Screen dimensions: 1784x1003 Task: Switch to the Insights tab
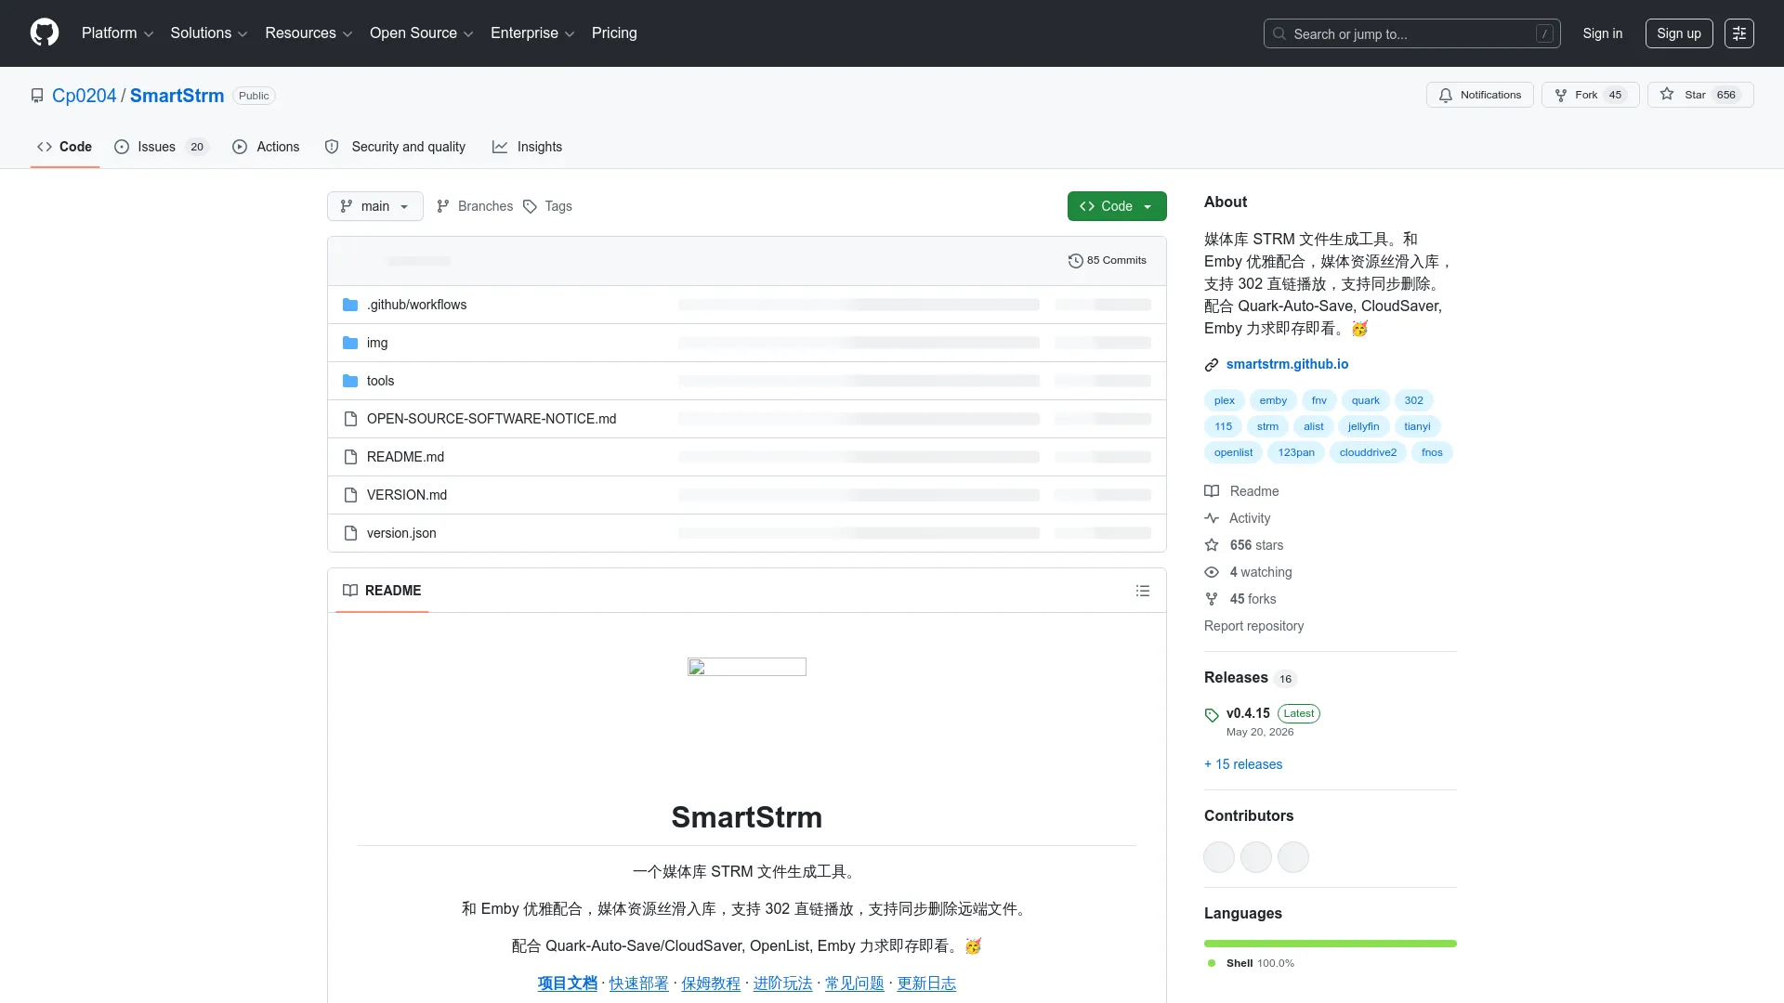click(x=527, y=147)
